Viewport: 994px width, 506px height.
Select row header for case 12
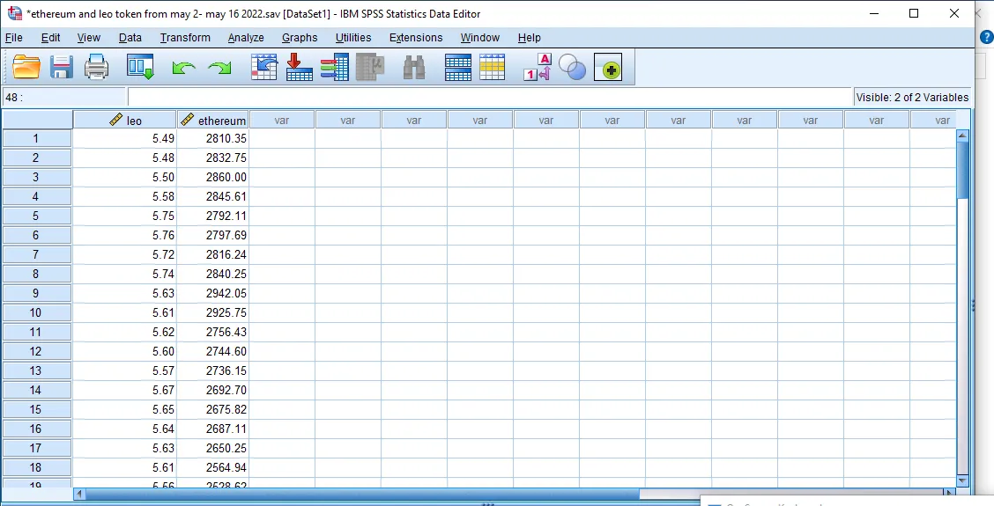click(x=36, y=351)
